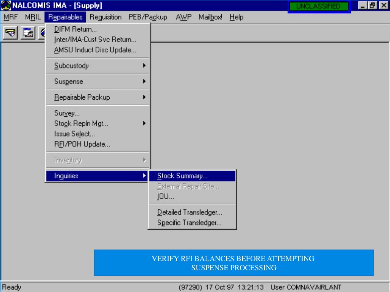This screenshot has height=292, width=390.
Task: Open the AWP menu
Action: point(184,17)
